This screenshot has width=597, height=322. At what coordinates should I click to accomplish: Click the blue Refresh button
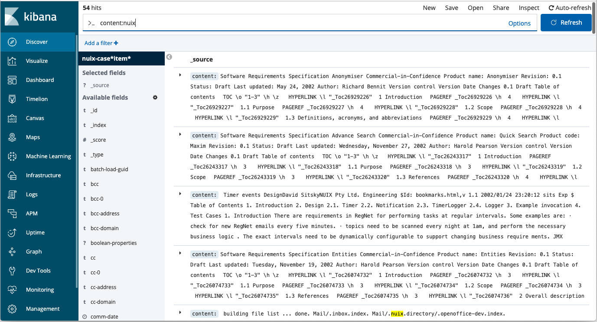tap(566, 23)
